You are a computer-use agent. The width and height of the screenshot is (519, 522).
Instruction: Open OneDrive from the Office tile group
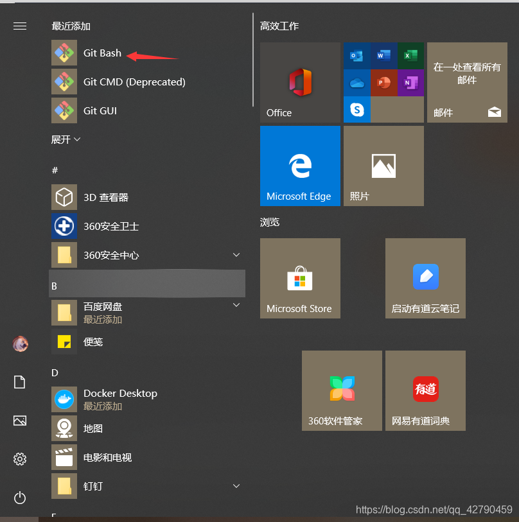tap(356, 83)
